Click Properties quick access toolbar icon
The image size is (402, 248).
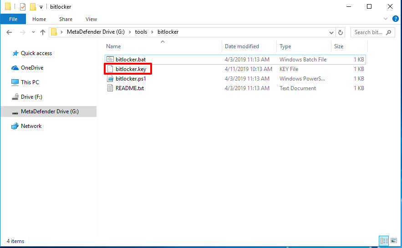click(23, 7)
